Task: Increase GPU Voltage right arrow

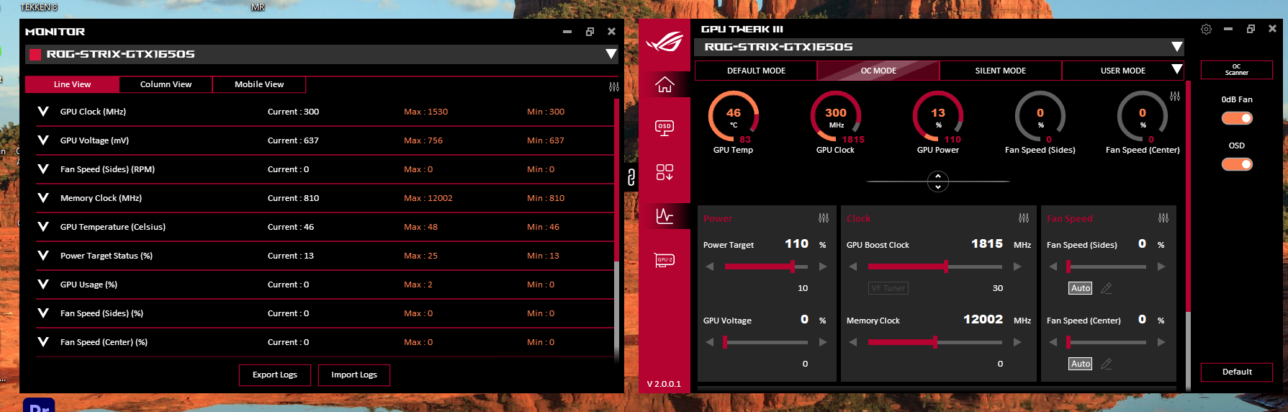Action: (x=823, y=342)
